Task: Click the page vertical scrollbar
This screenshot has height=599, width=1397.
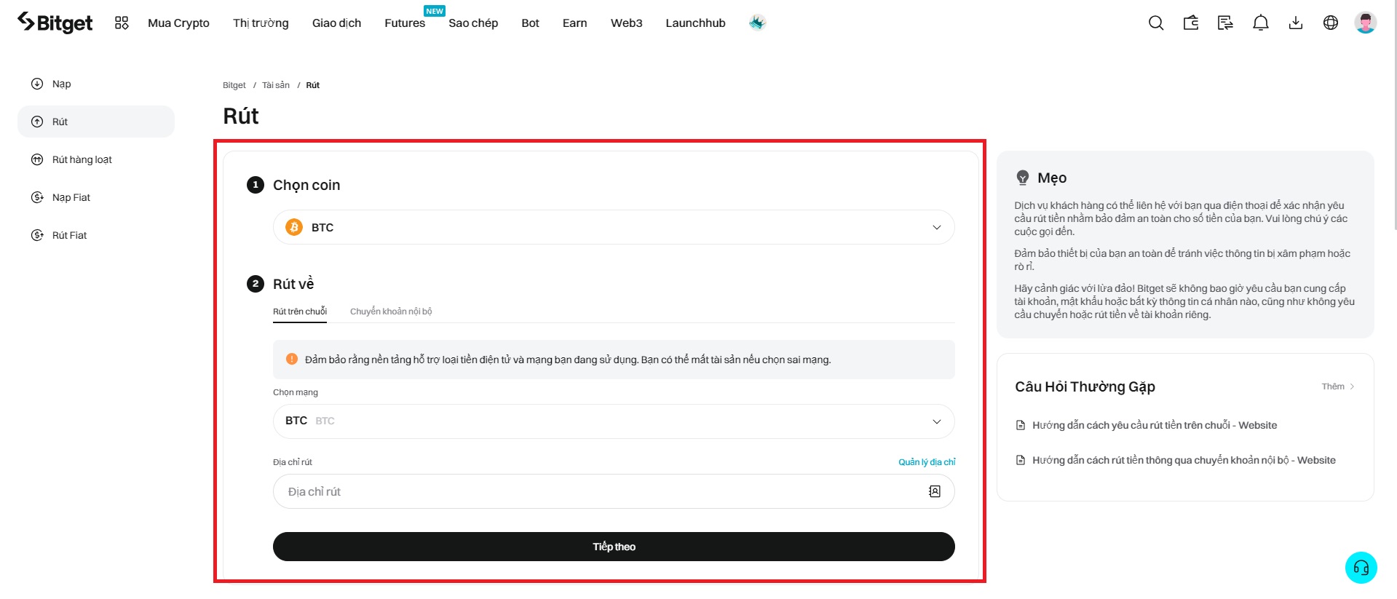Action: click(x=1394, y=116)
